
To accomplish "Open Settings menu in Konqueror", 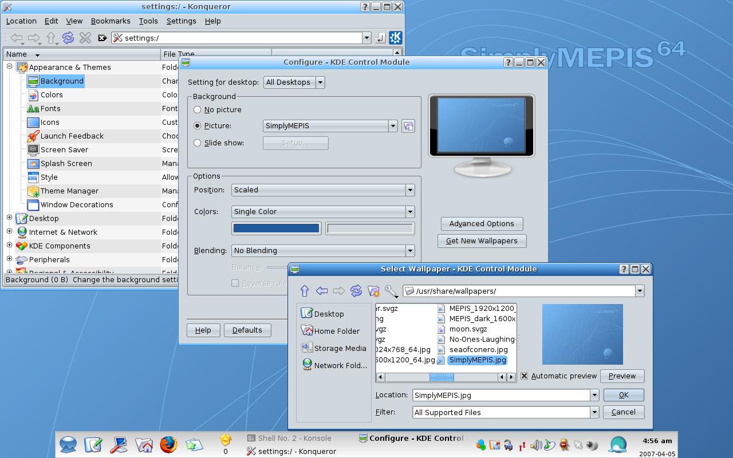I will click(x=182, y=21).
